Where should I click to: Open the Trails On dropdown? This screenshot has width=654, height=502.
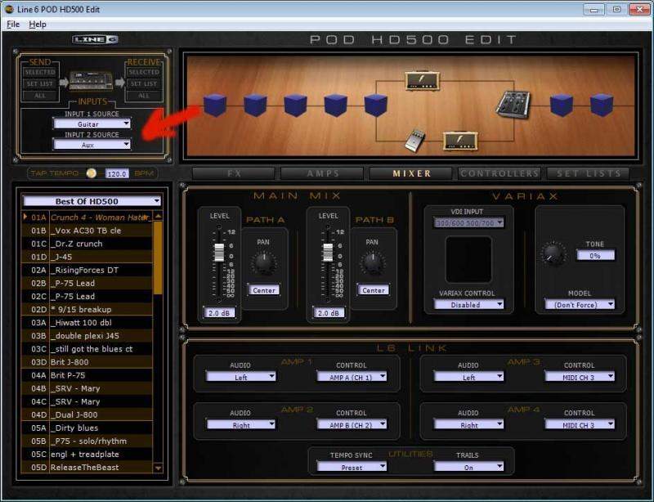click(x=468, y=467)
